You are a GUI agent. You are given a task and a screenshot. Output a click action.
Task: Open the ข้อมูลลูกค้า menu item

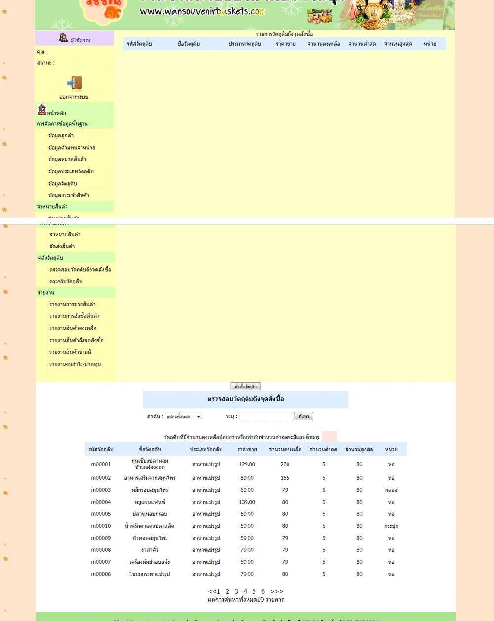coord(61,135)
